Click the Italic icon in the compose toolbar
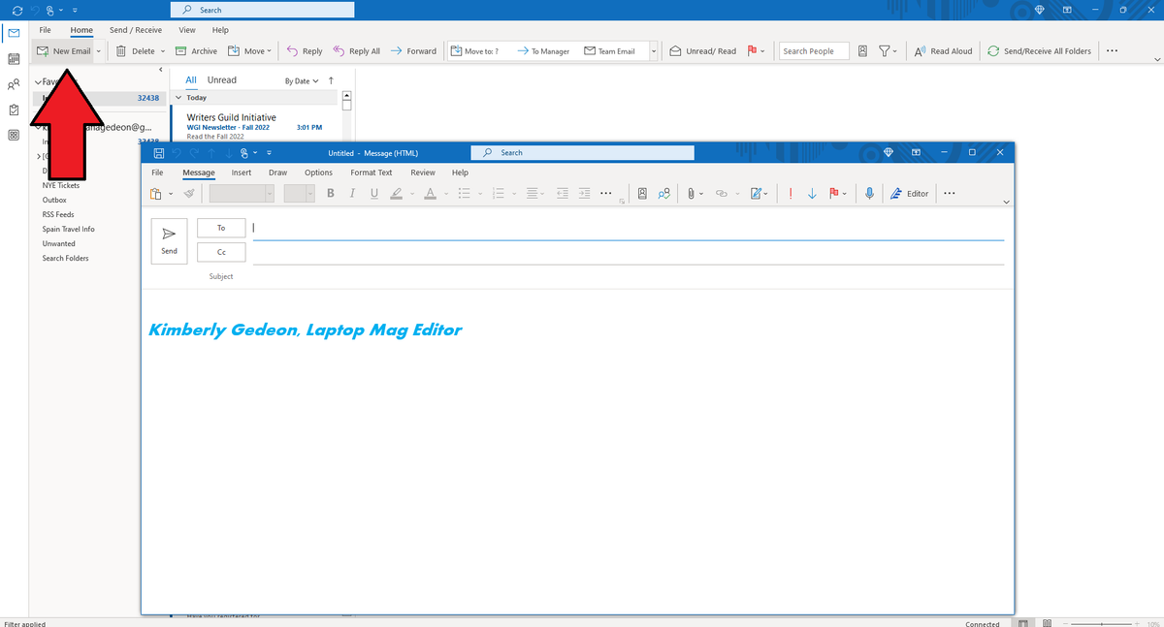Screen dimensions: 1164x627 coord(352,193)
